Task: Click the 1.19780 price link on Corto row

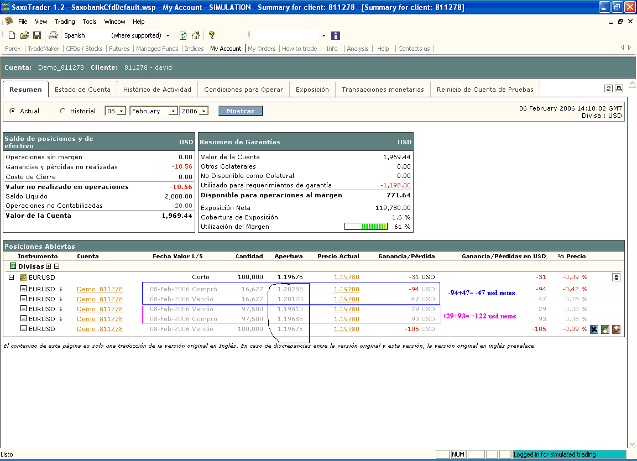Action: pyautogui.click(x=347, y=277)
